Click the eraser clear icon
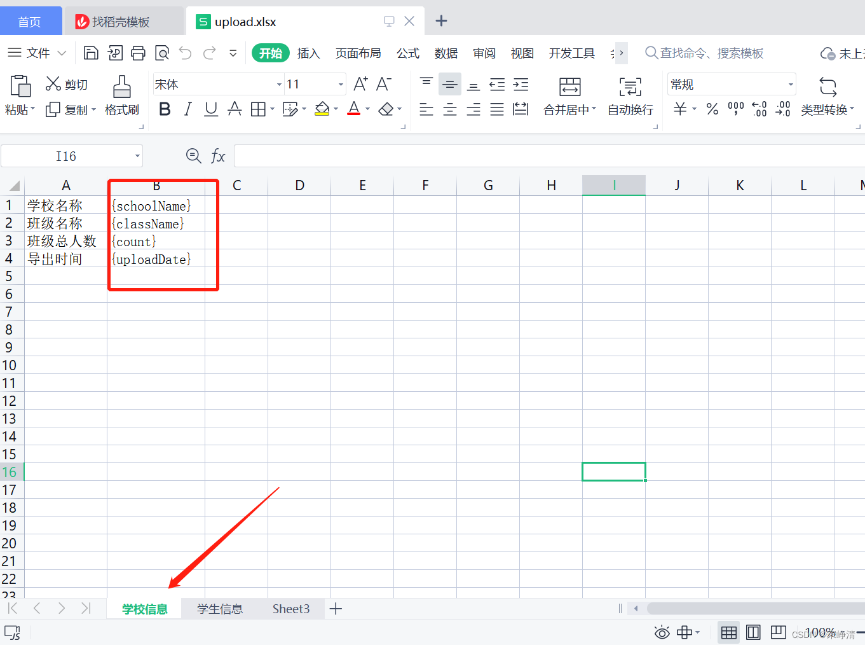Screen dimensions: 865x645 tap(386, 109)
